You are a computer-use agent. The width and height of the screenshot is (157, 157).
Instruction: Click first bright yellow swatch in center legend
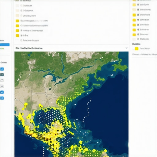pos(17,21)
